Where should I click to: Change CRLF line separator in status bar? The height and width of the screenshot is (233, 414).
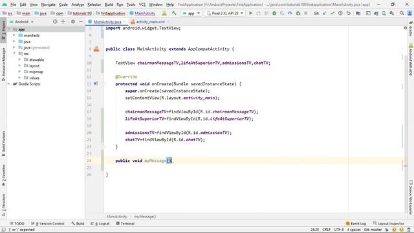326,230
